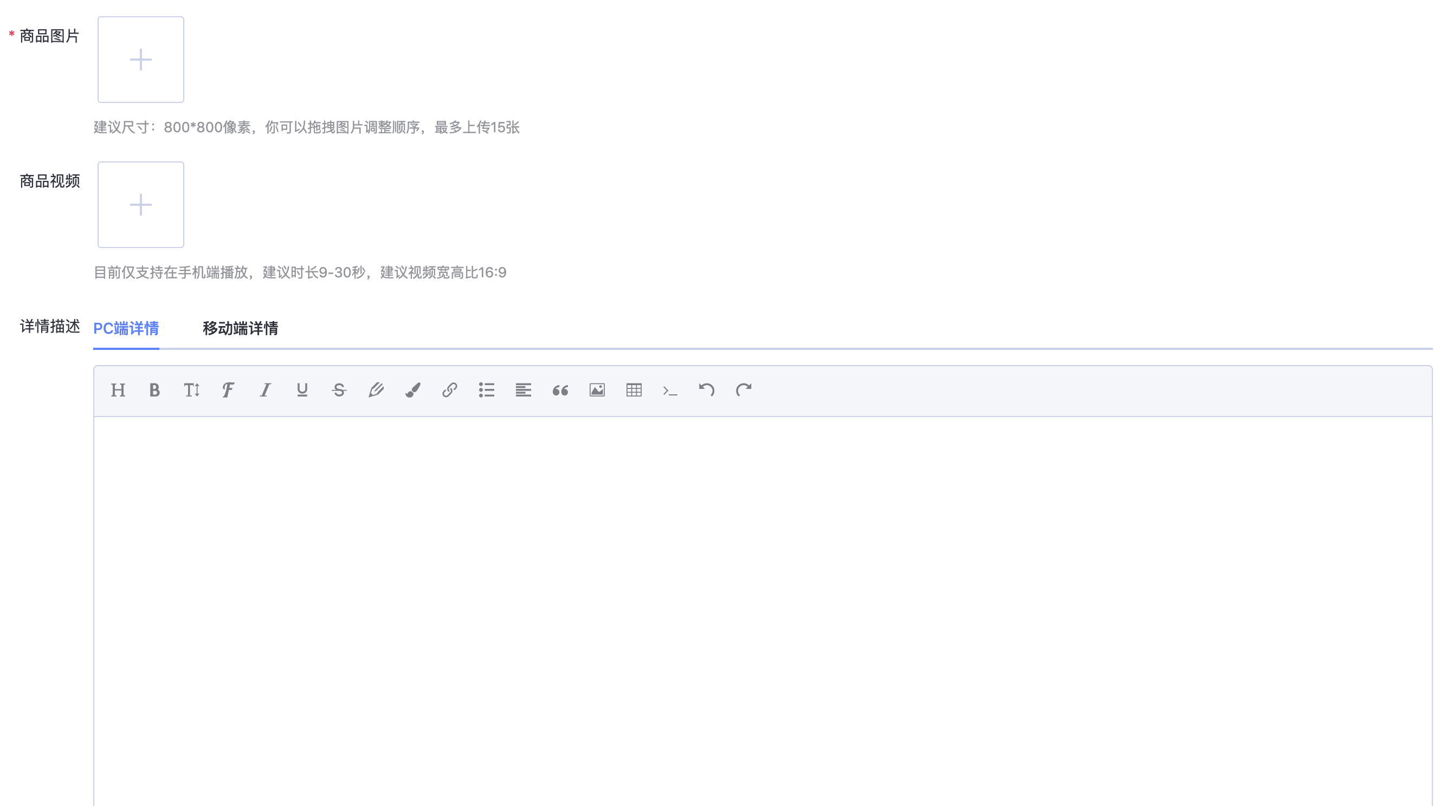Select the background color brush tool

pyautogui.click(x=412, y=390)
